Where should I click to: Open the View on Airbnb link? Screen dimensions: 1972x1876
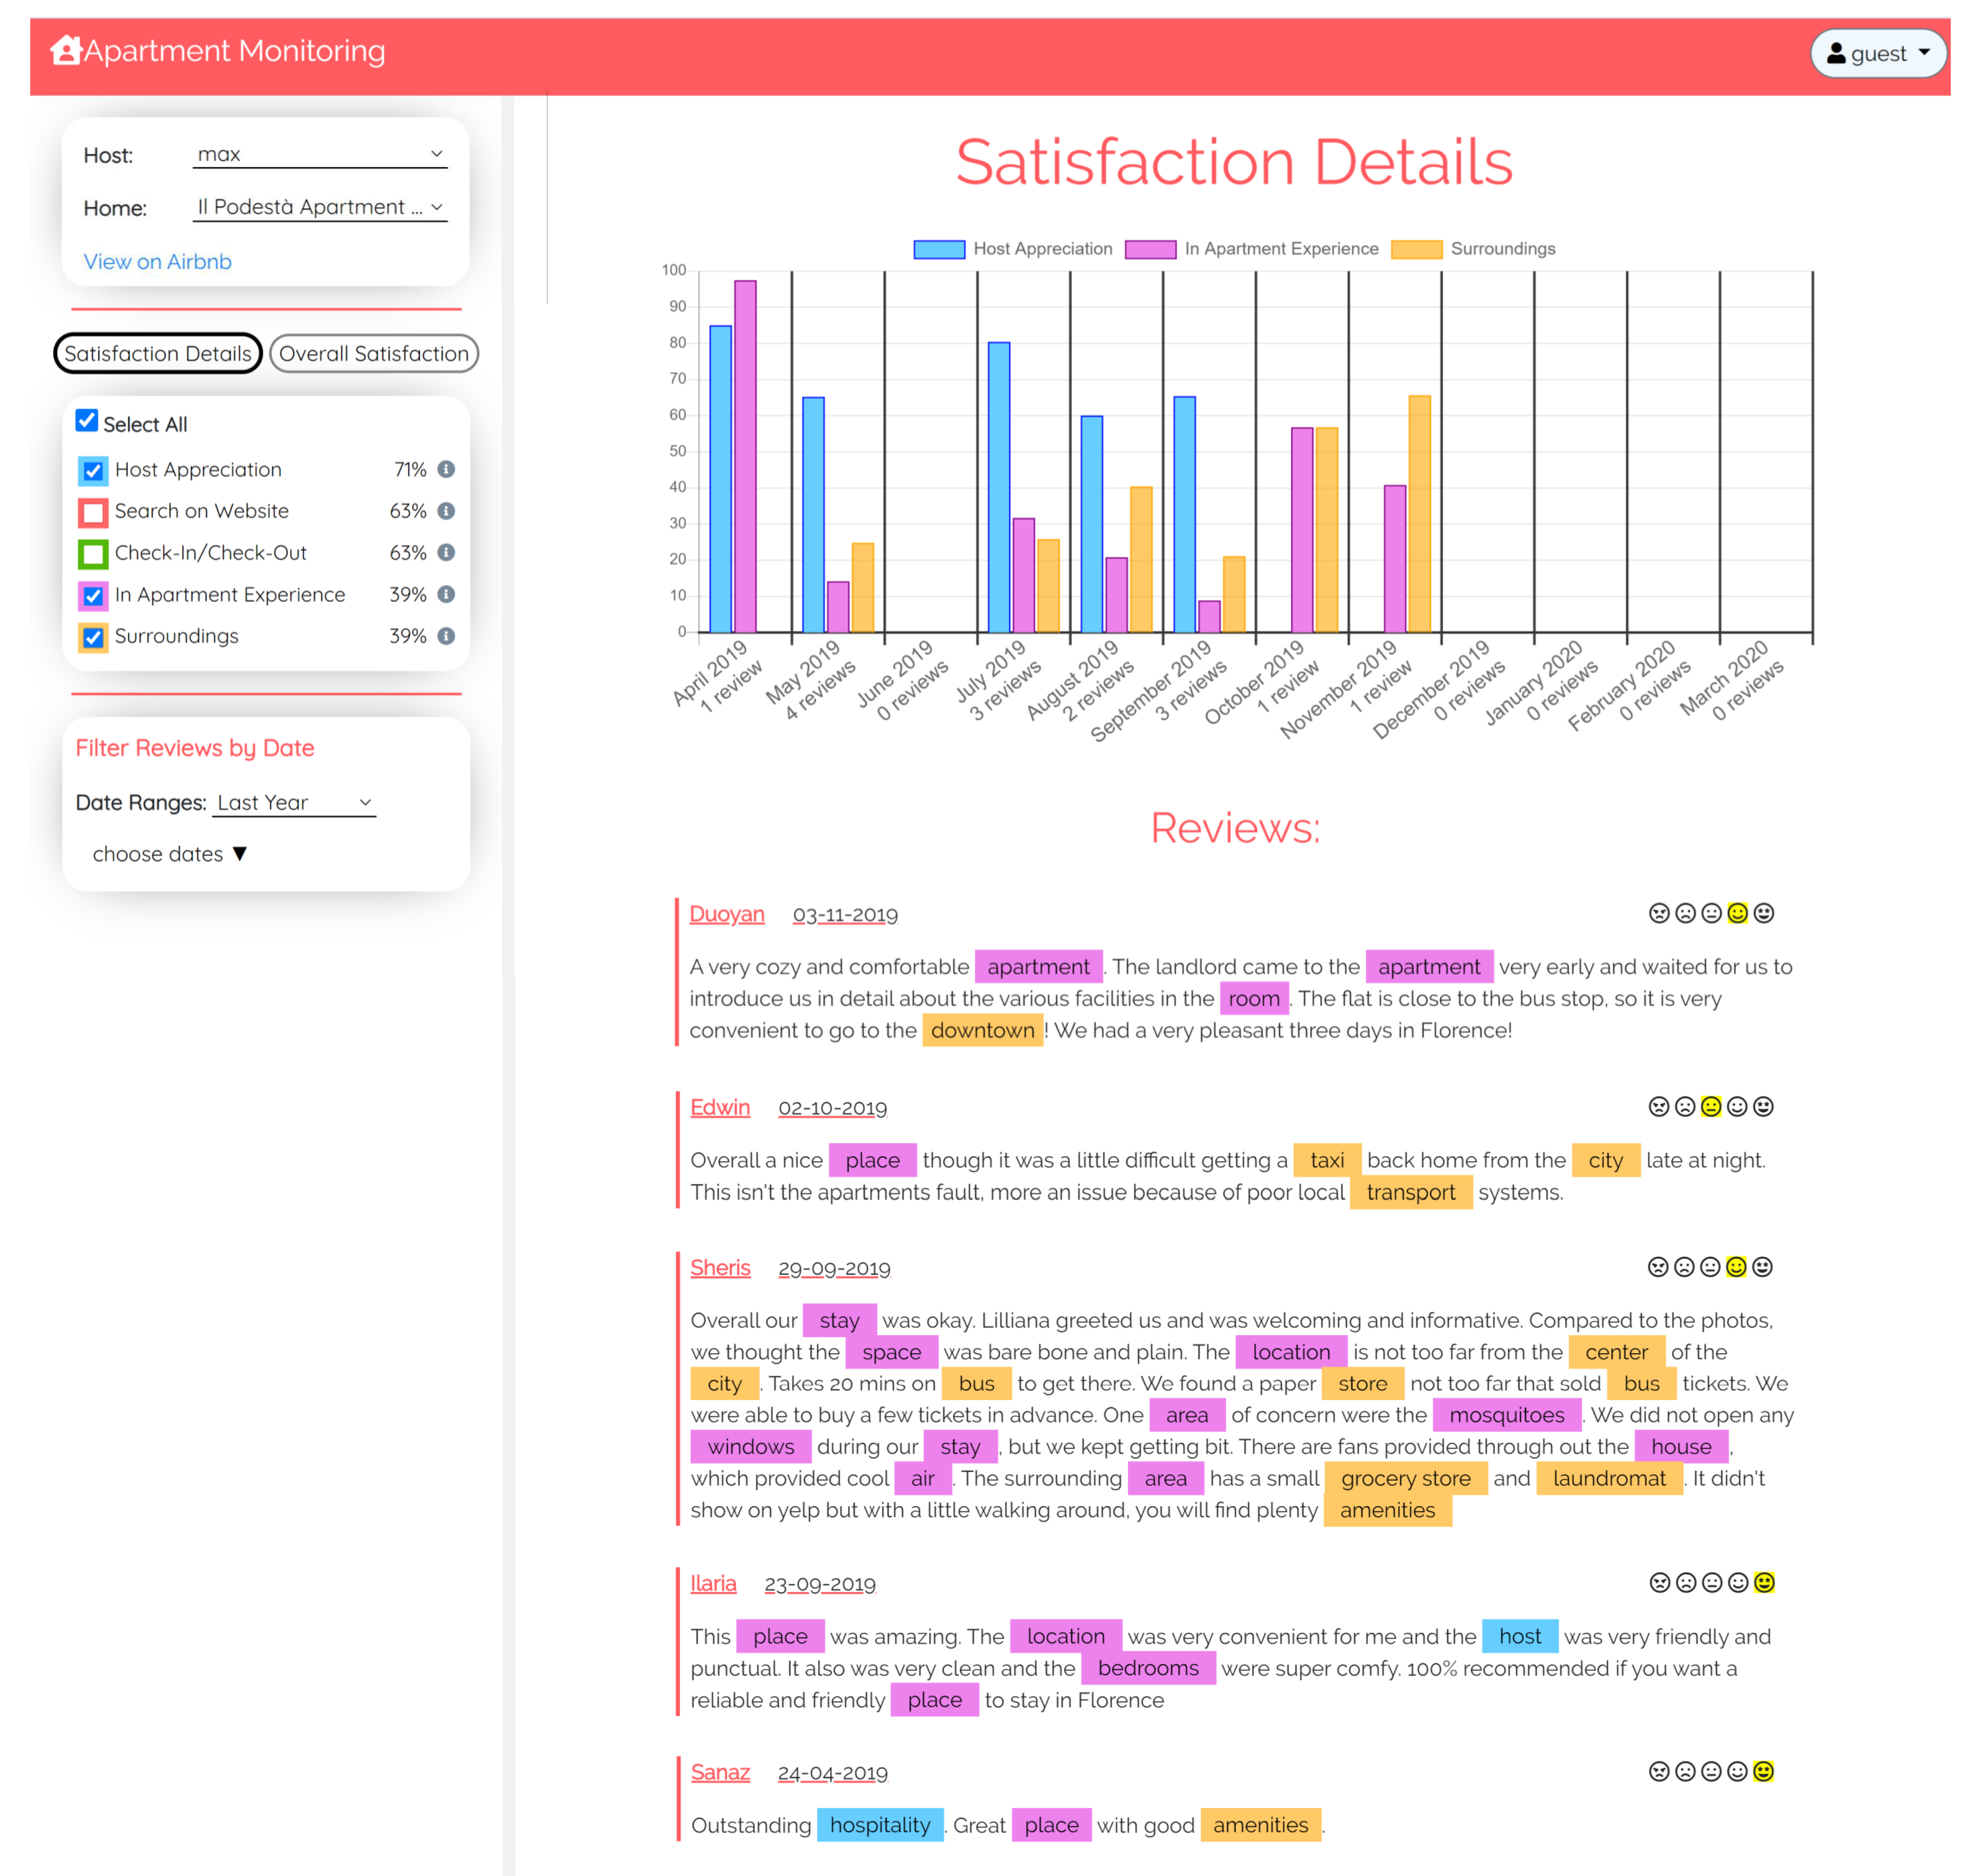(157, 261)
